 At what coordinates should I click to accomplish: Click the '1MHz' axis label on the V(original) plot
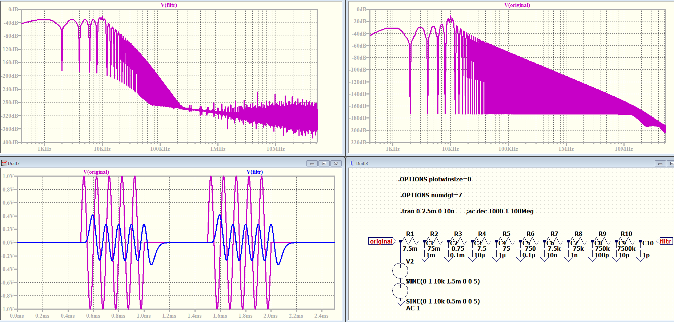tap(566, 149)
